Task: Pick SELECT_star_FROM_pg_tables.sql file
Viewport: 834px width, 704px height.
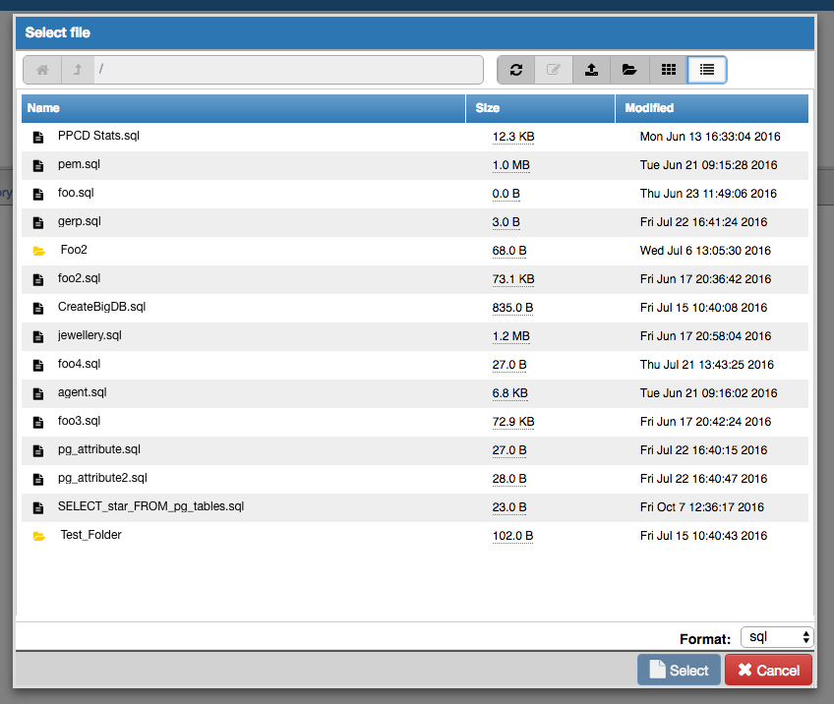Action: [150, 507]
